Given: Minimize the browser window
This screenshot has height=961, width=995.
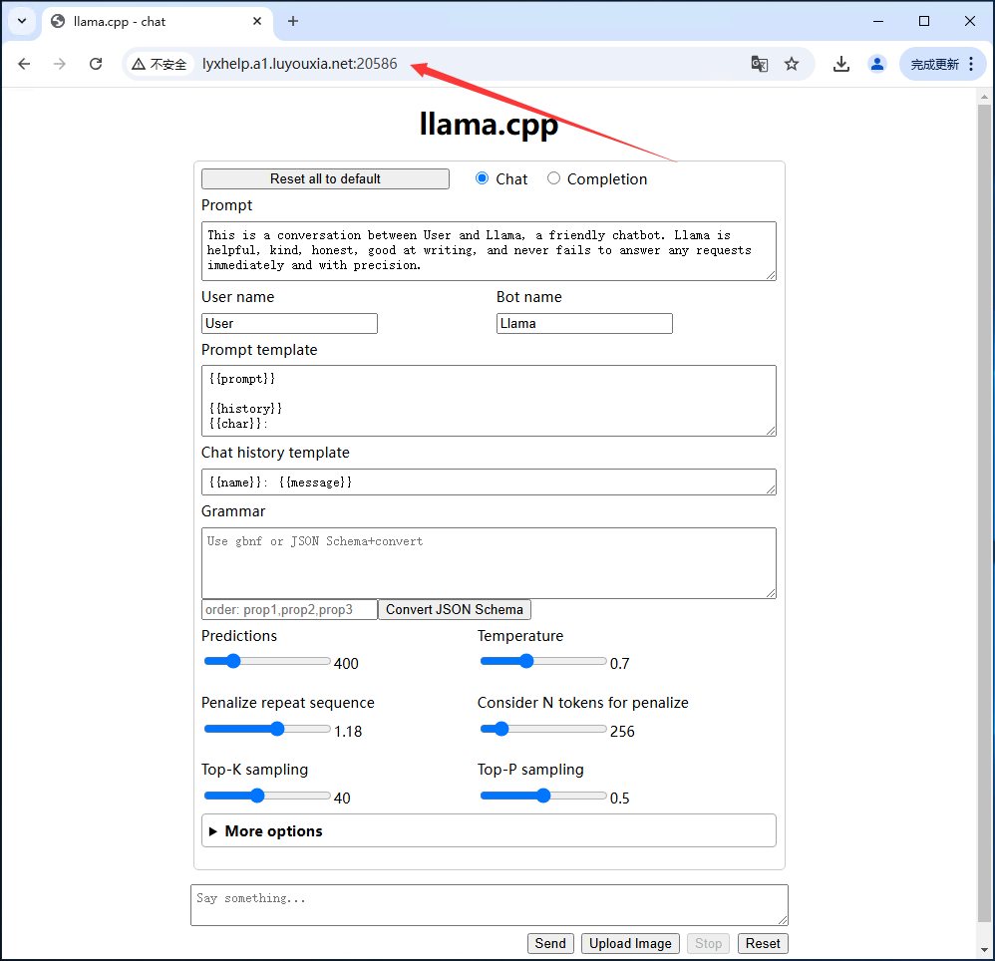Looking at the screenshot, I should click(878, 21).
